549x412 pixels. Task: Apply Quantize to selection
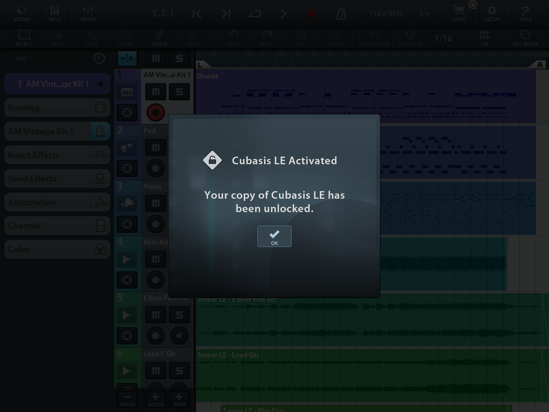[409, 38]
